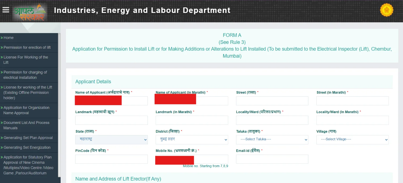The height and width of the screenshot is (183, 403).
Task: Click the Applicant Details section heading
Action: point(93,82)
